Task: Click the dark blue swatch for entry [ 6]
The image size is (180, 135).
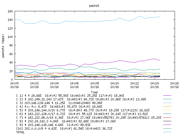Action: 167,114
